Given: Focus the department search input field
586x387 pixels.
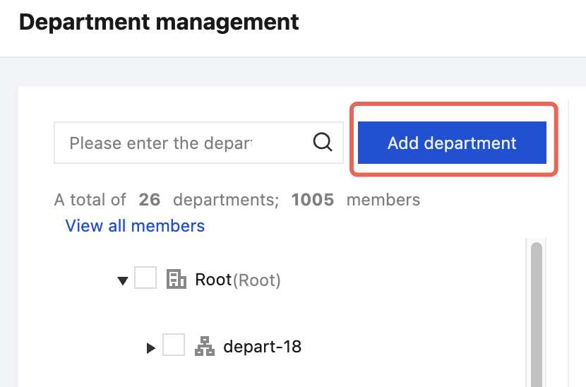Looking at the screenshot, I should tap(199, 143).
